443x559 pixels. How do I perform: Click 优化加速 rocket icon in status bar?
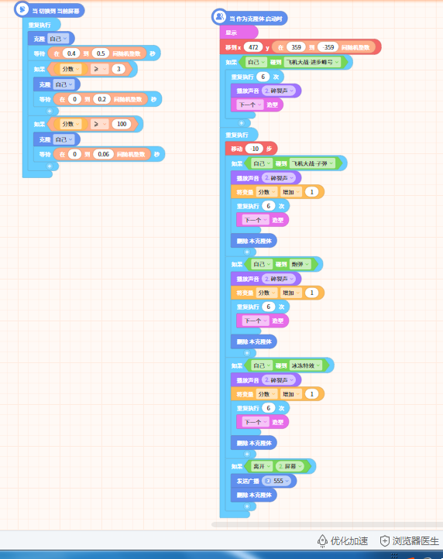(x=322, y=541)
